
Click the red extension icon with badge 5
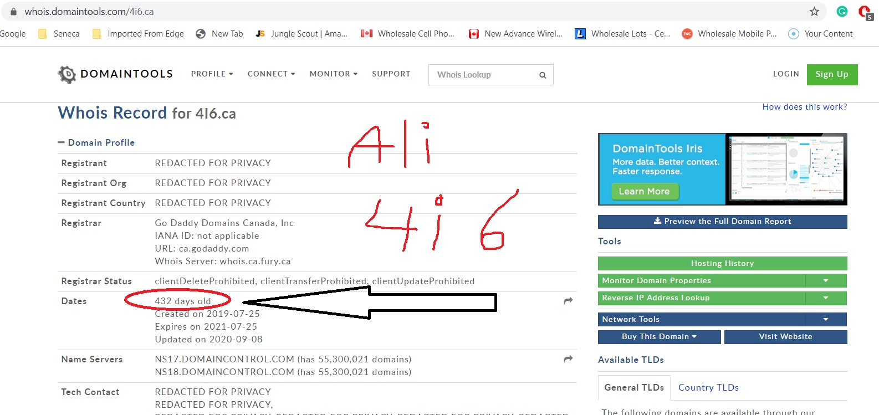(x=865, y=12)
